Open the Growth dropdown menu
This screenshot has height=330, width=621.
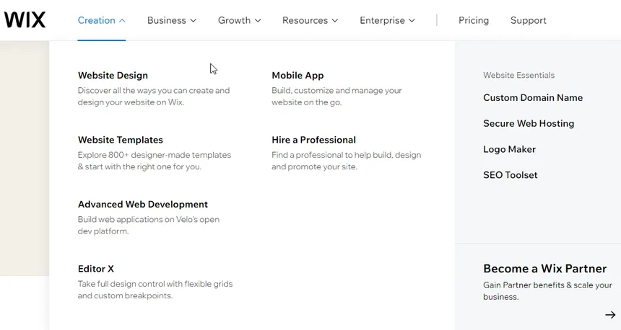click(240, 20)
